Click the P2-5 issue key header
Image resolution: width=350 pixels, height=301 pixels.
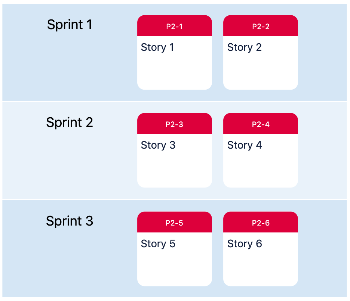point(174,223)
